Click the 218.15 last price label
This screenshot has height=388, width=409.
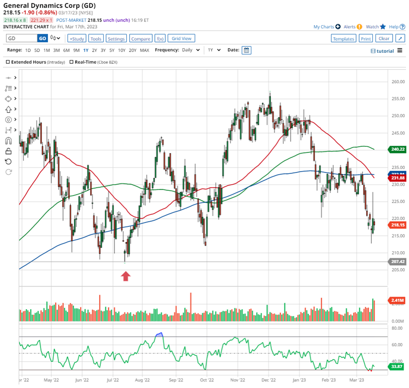coord(397,225)
